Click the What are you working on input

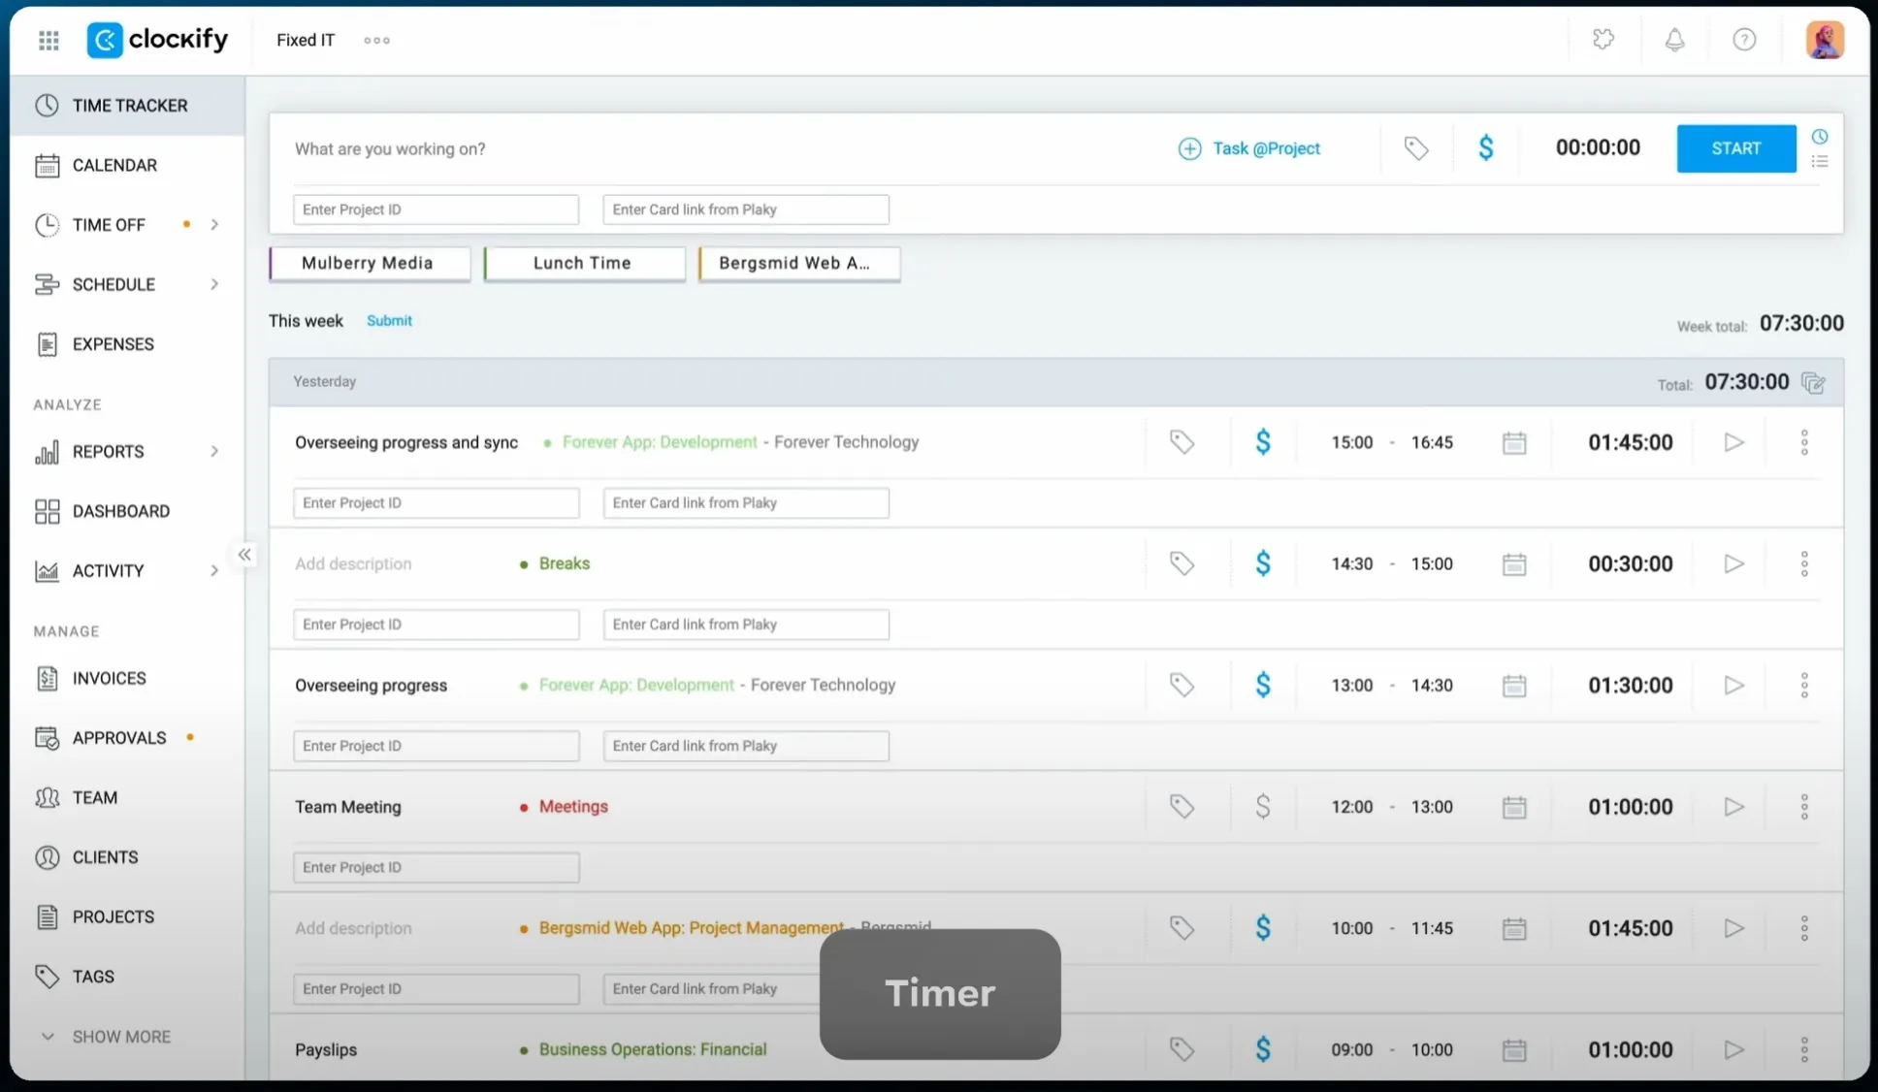pos(719,146)
